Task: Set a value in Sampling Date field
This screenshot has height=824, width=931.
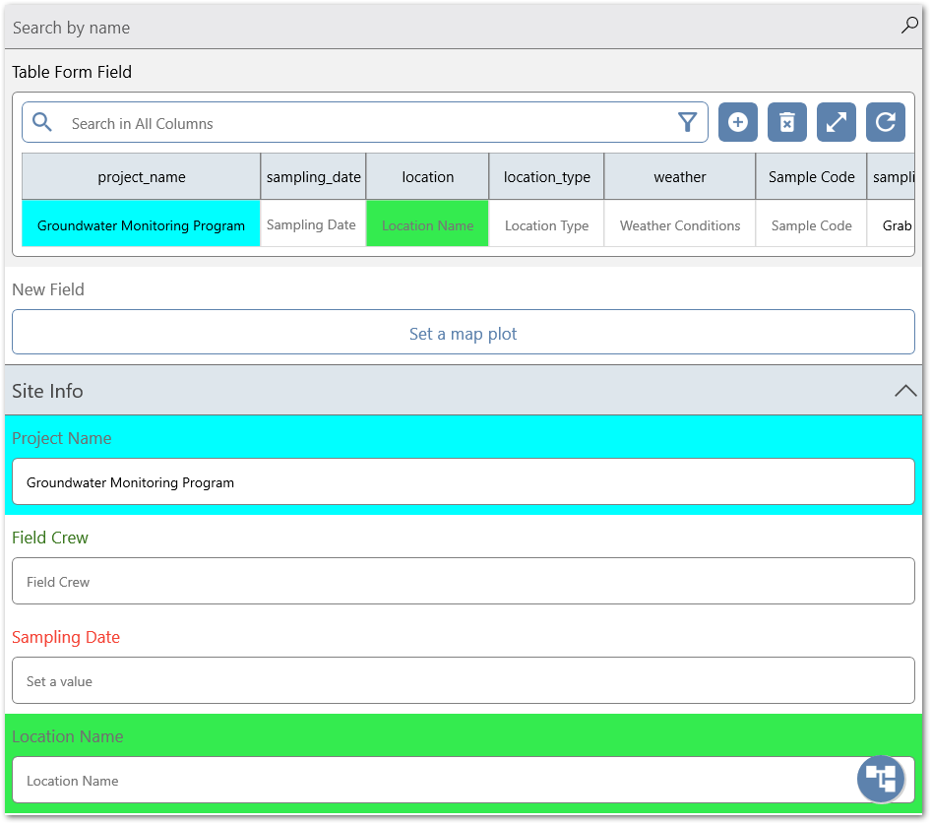Action: tap(463, 681)
